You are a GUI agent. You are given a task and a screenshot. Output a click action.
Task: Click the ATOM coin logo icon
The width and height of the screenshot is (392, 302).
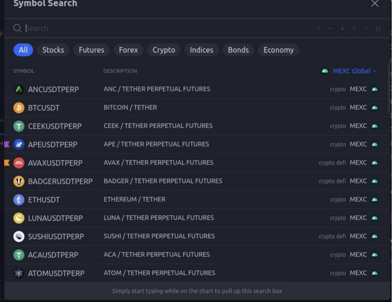point(19,273)
